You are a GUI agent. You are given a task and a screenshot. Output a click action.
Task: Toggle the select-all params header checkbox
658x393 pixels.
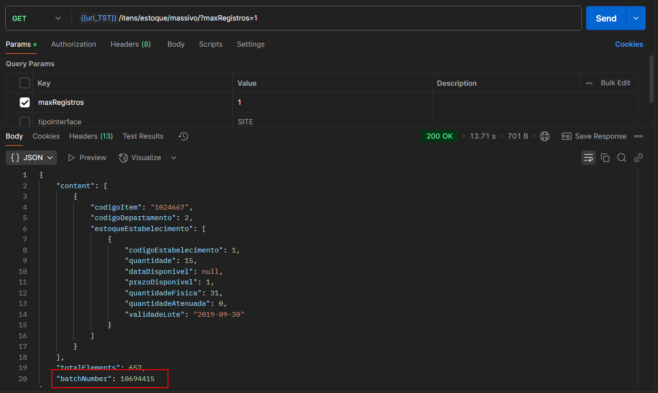[25, 83]
